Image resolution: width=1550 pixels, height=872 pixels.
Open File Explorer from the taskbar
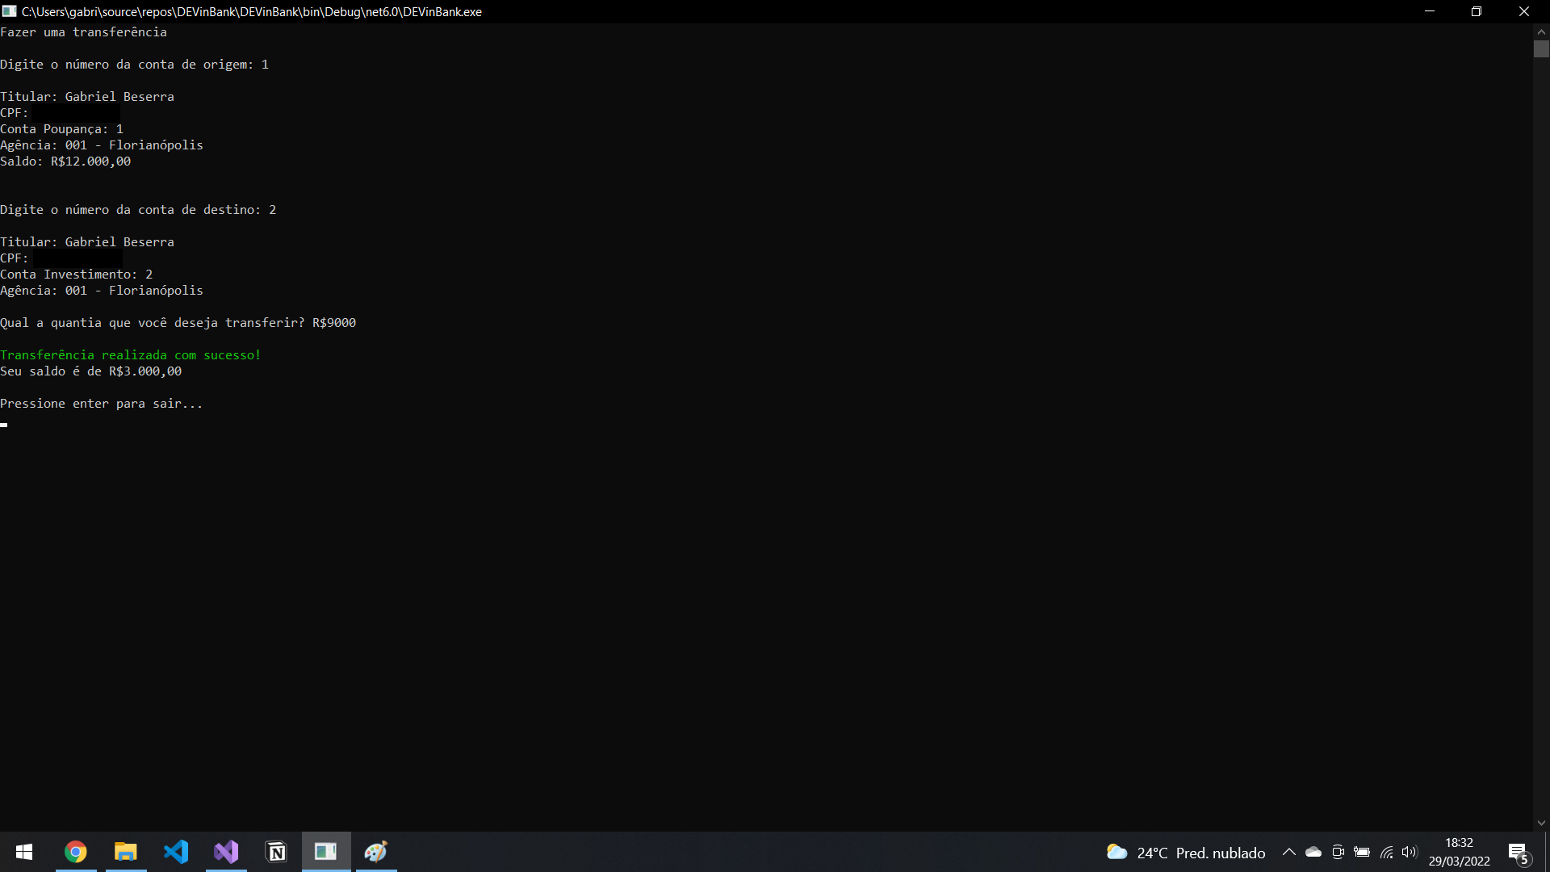pos(125,852)
